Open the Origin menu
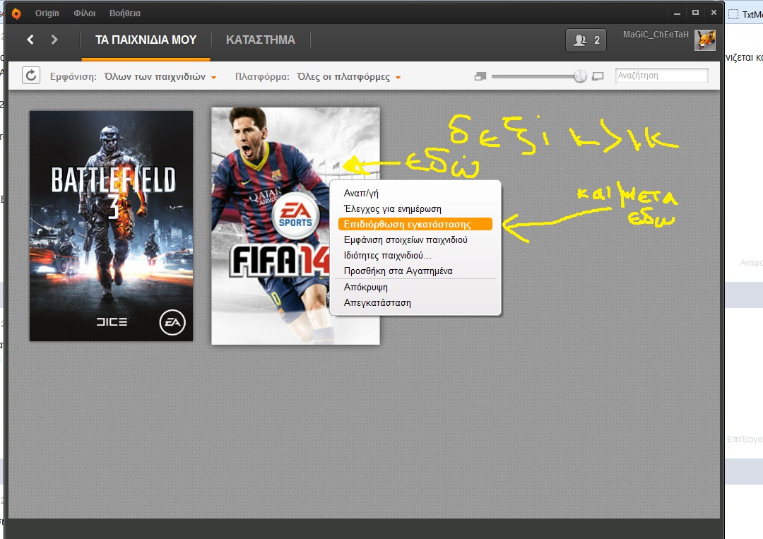 point(47,13)
